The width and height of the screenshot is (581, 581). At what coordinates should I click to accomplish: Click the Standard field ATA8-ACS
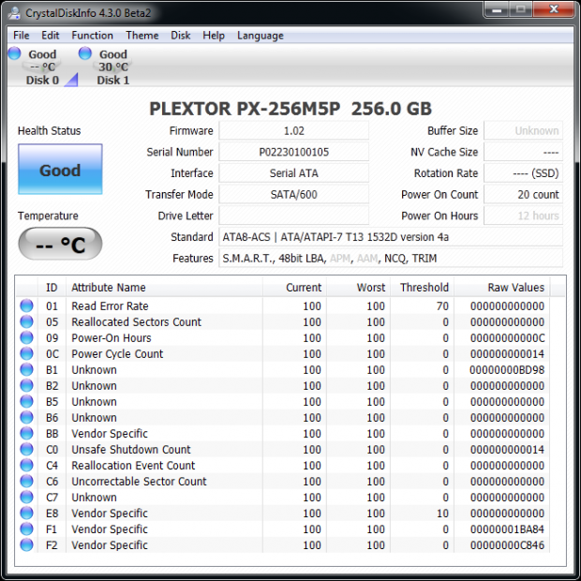391,237
